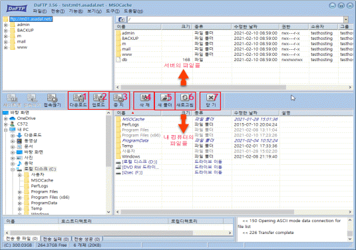356x250 pixels.
Task: Sort the server file list by the 크기 column
Action: pyautogui.click(x=177, y=27)
